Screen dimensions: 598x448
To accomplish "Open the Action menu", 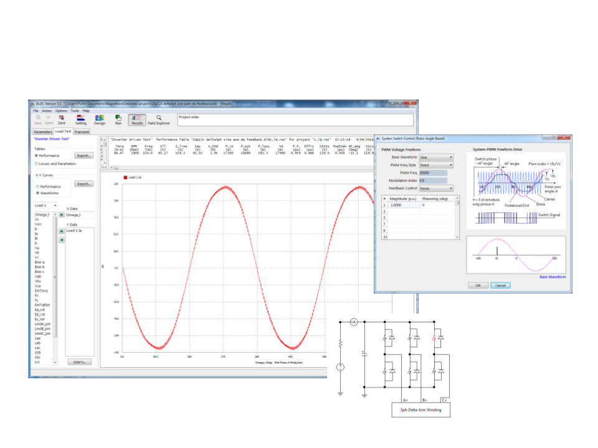I will (47, 111).
